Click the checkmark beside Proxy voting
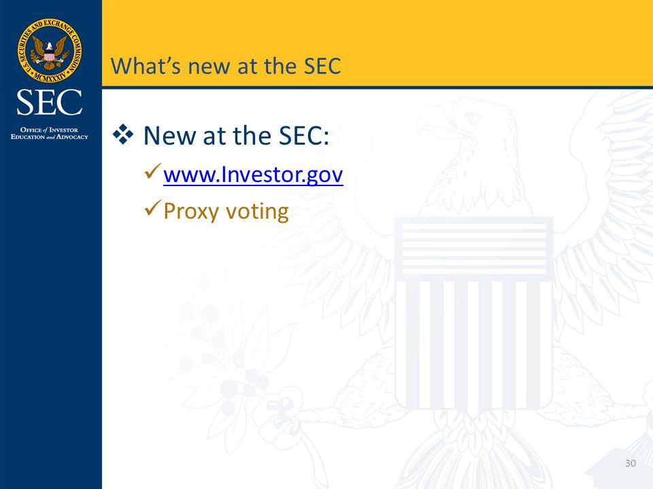653x489 pixels. coord(153,208)
